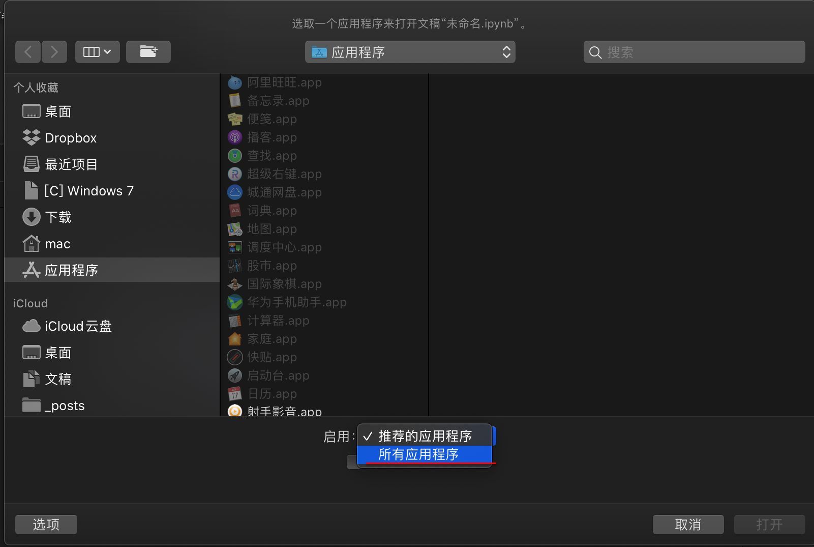
Task: Open 最近项目 recent items
Action: click(71, 164)
